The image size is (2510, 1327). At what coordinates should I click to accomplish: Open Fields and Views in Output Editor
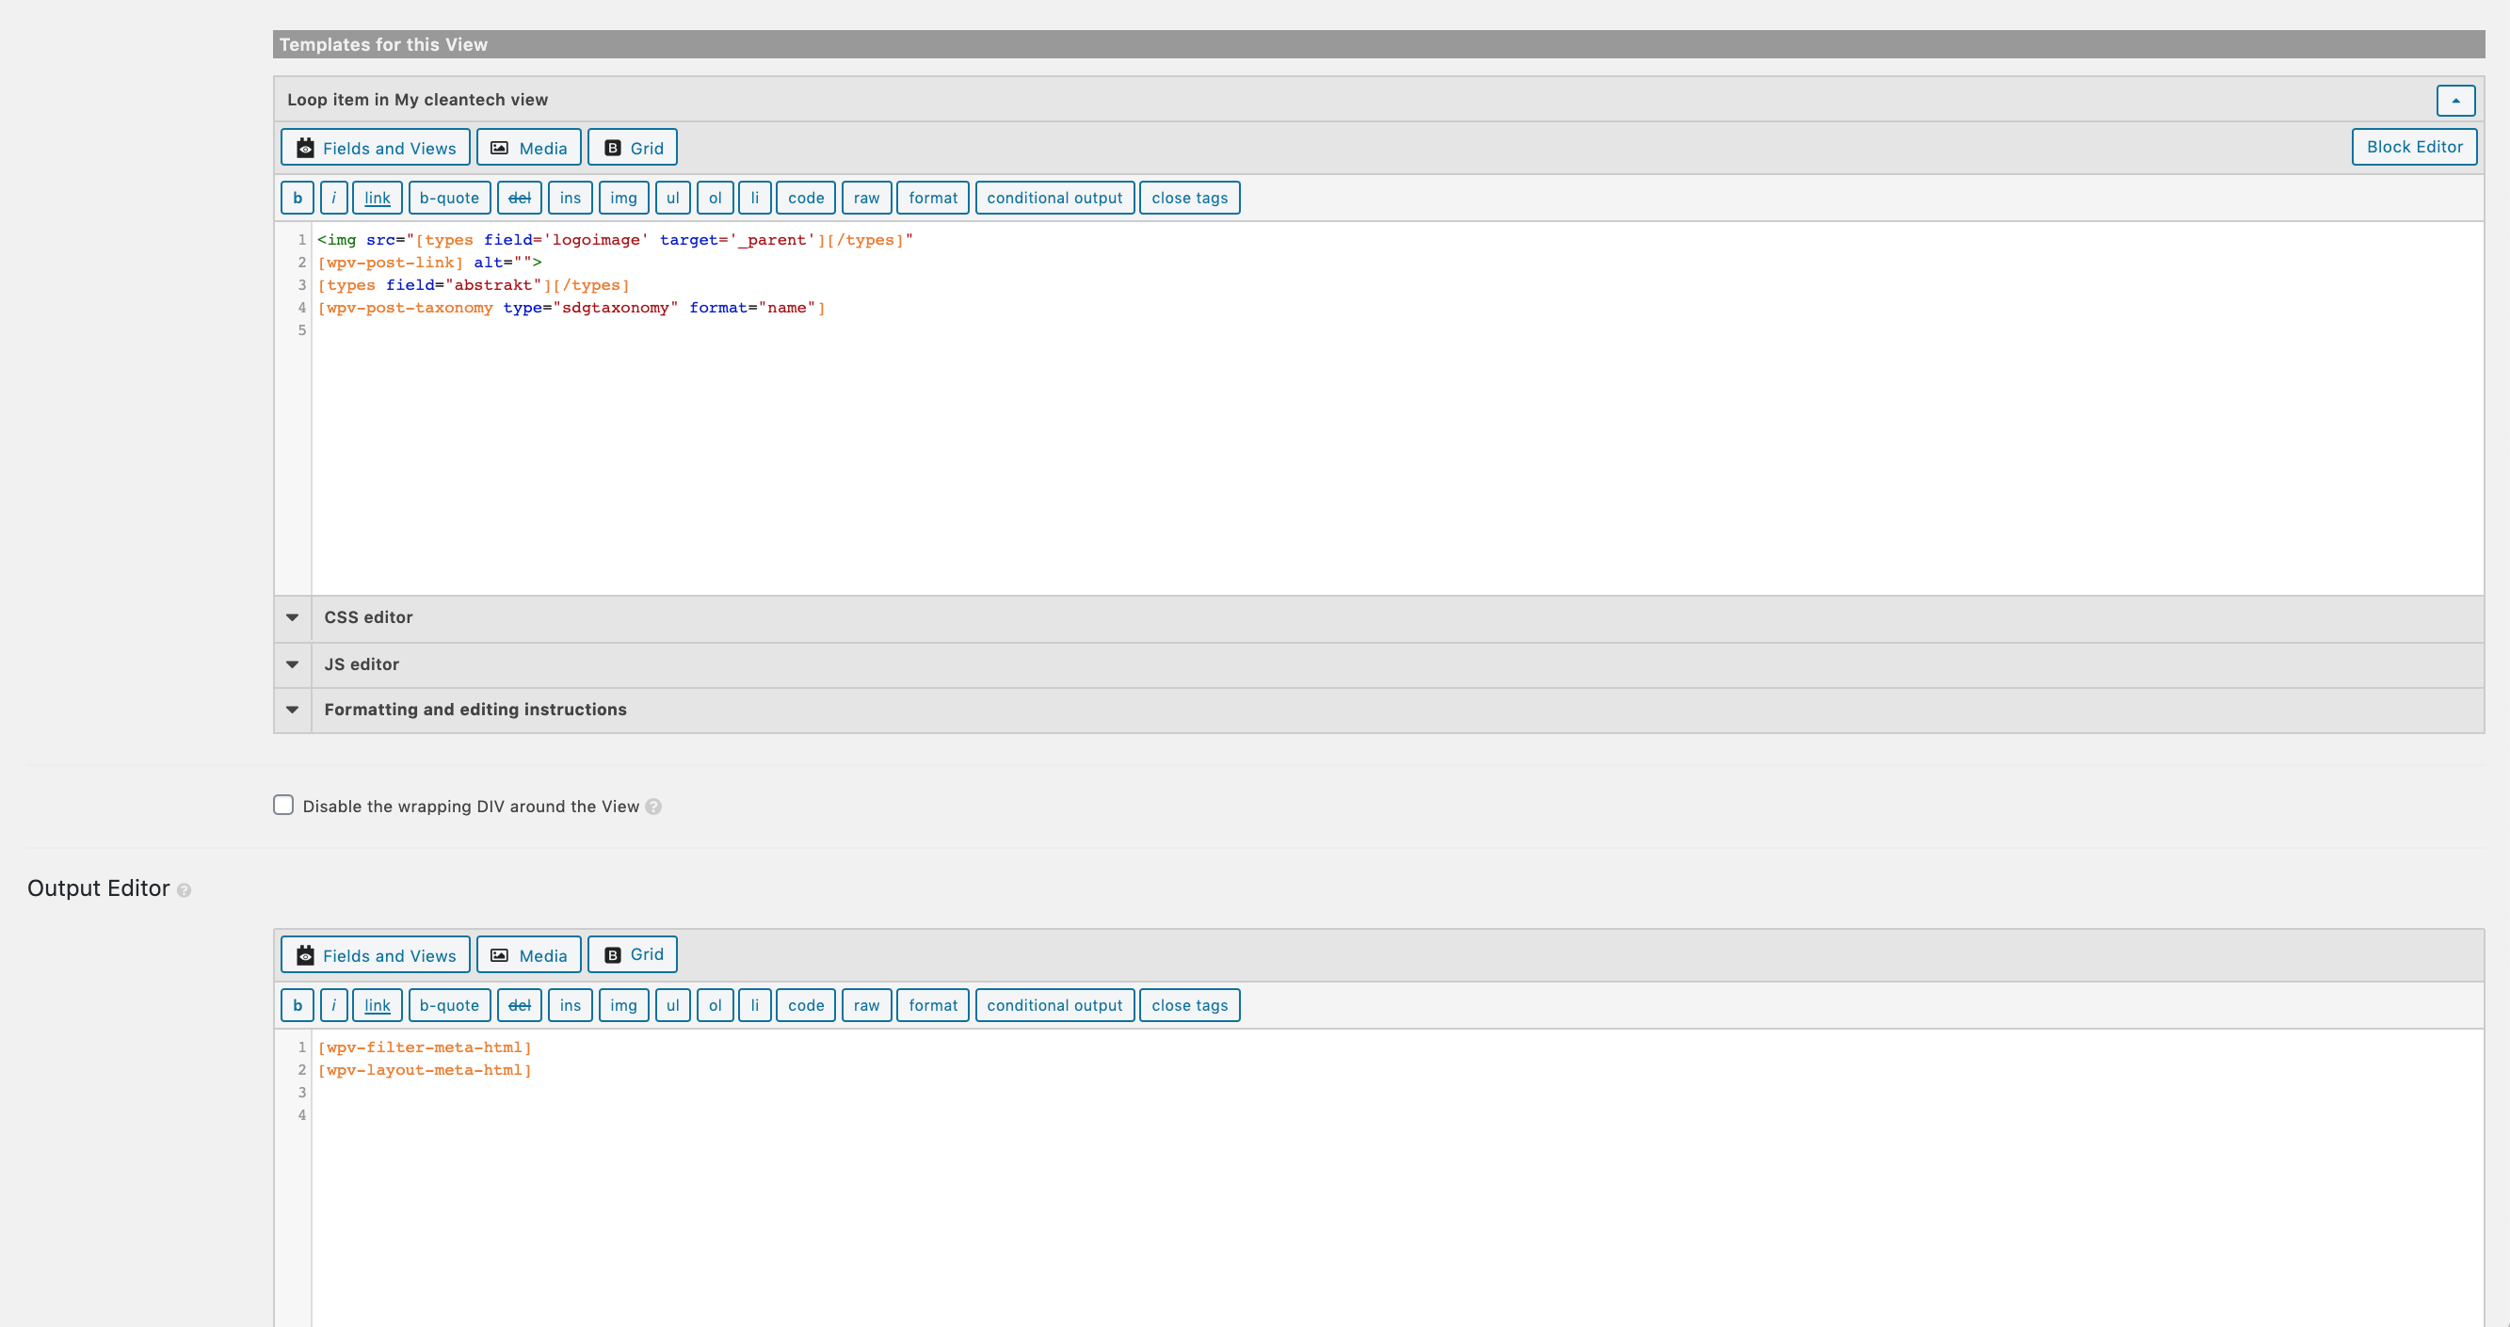pos(375,956)
